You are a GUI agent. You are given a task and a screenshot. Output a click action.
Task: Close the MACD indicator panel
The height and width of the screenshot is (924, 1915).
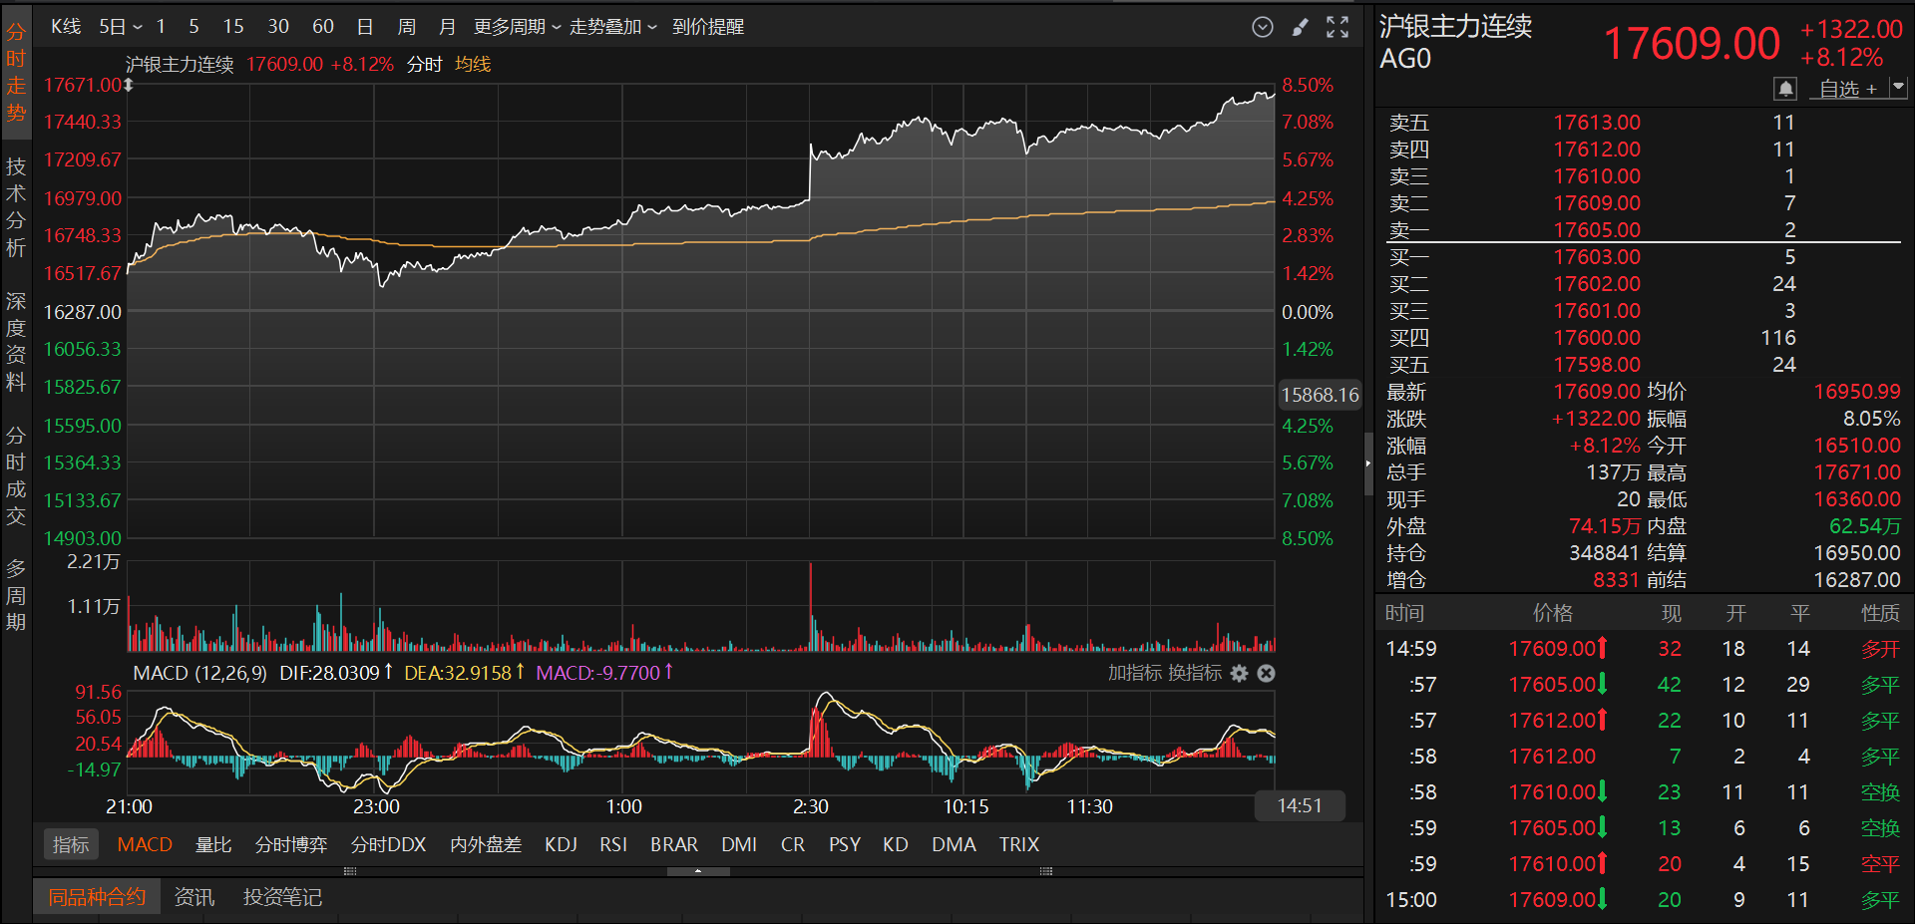point(1266,674)
